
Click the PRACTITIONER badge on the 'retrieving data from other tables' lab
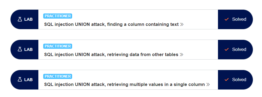point(58,46)
